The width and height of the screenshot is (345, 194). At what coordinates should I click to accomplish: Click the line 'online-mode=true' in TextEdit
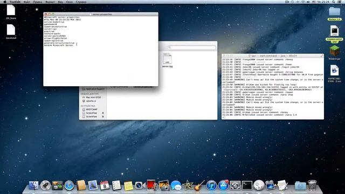point(54,22)
